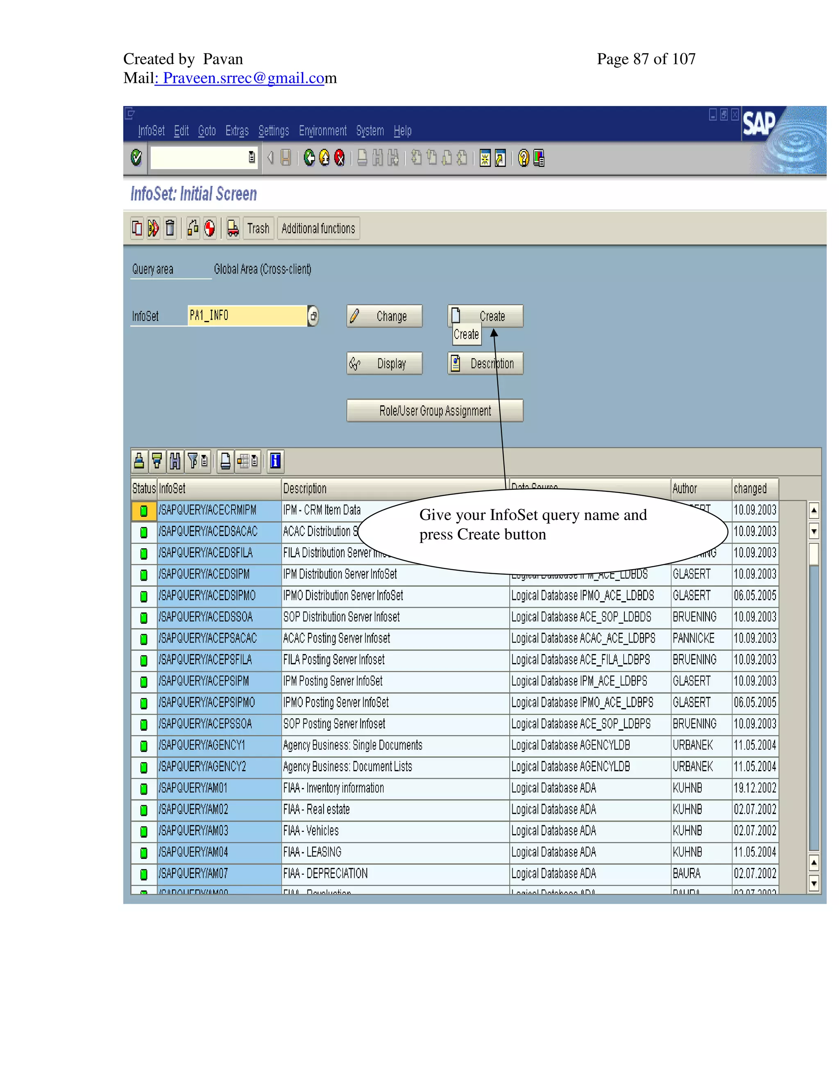Open the Extras menu
The height and width of the screenshot is (1086, 839).
pos(237,131)
